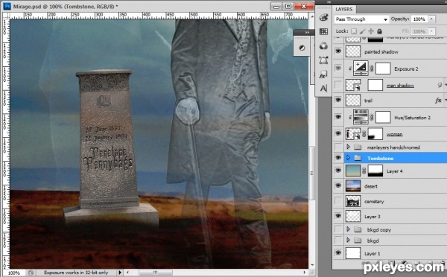Select the painted shadow layer name

tap(381, 52)
